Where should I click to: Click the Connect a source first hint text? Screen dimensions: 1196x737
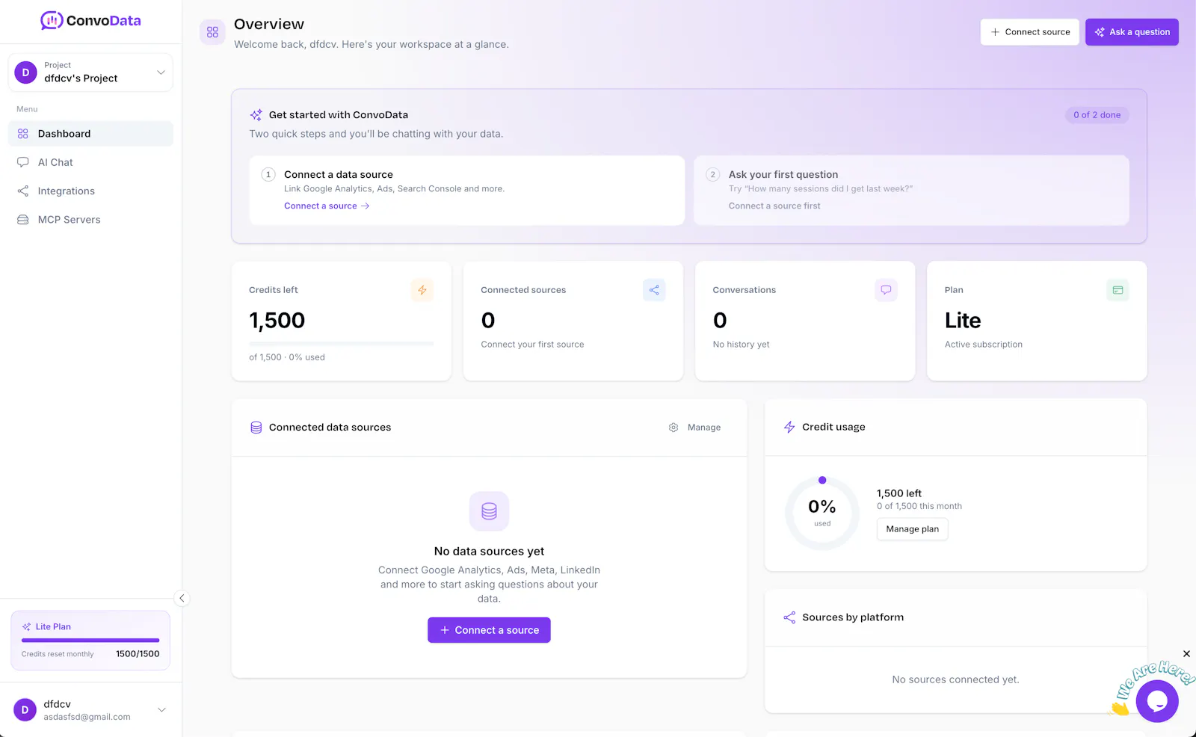click(774, 206)
